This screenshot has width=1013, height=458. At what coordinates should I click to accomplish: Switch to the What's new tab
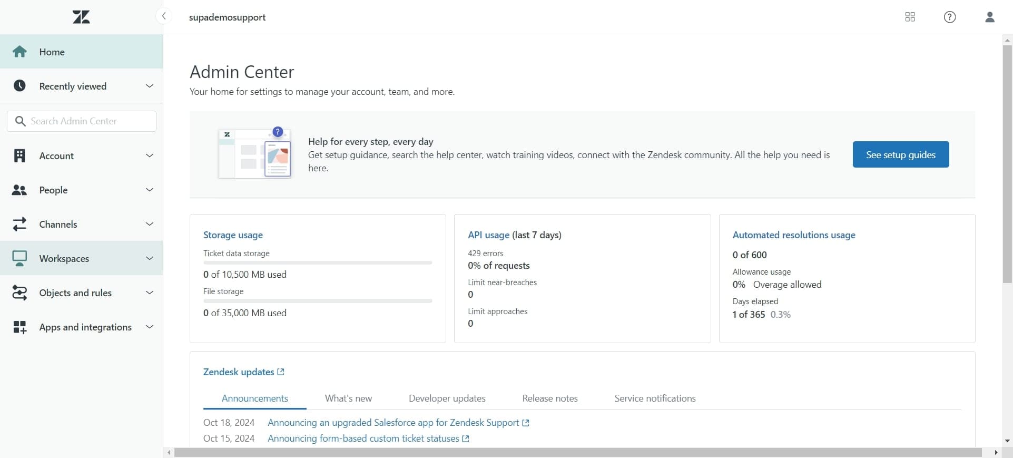pyautogui.click(x=348, y=398)
